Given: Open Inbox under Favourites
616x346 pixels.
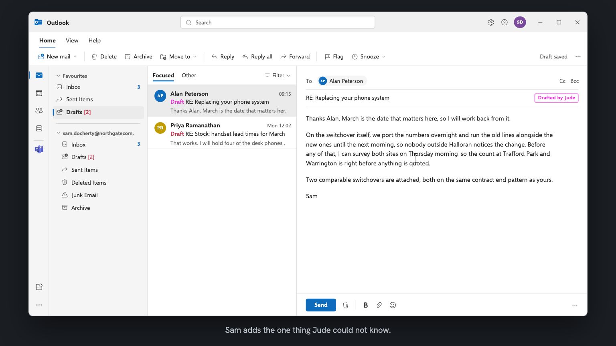Looking at the screenshot, I should coord(98,87).
